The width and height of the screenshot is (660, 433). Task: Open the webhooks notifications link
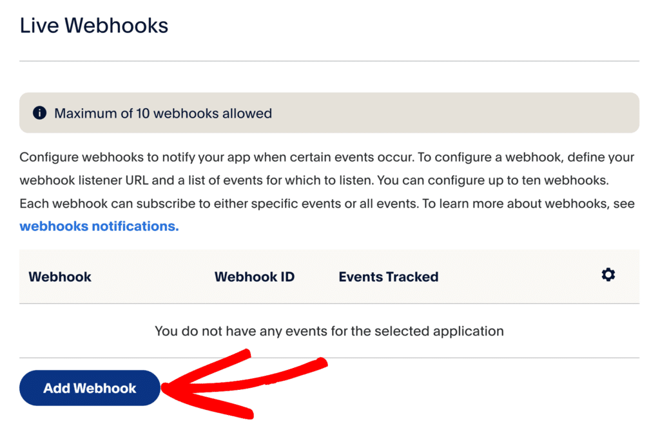coord(99,226)
